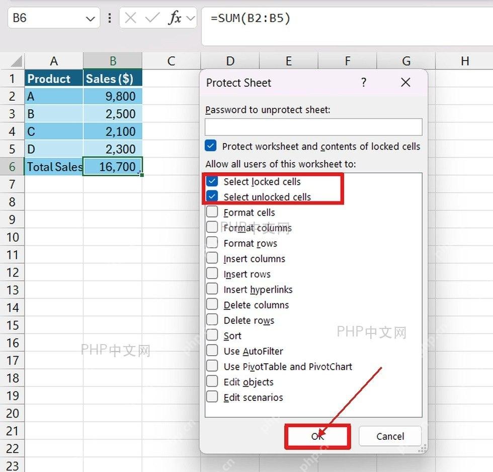This screenshot has height=472, width=493.
Task: Click the Insert Function fx icon
Action: click(x=175, y=18)
